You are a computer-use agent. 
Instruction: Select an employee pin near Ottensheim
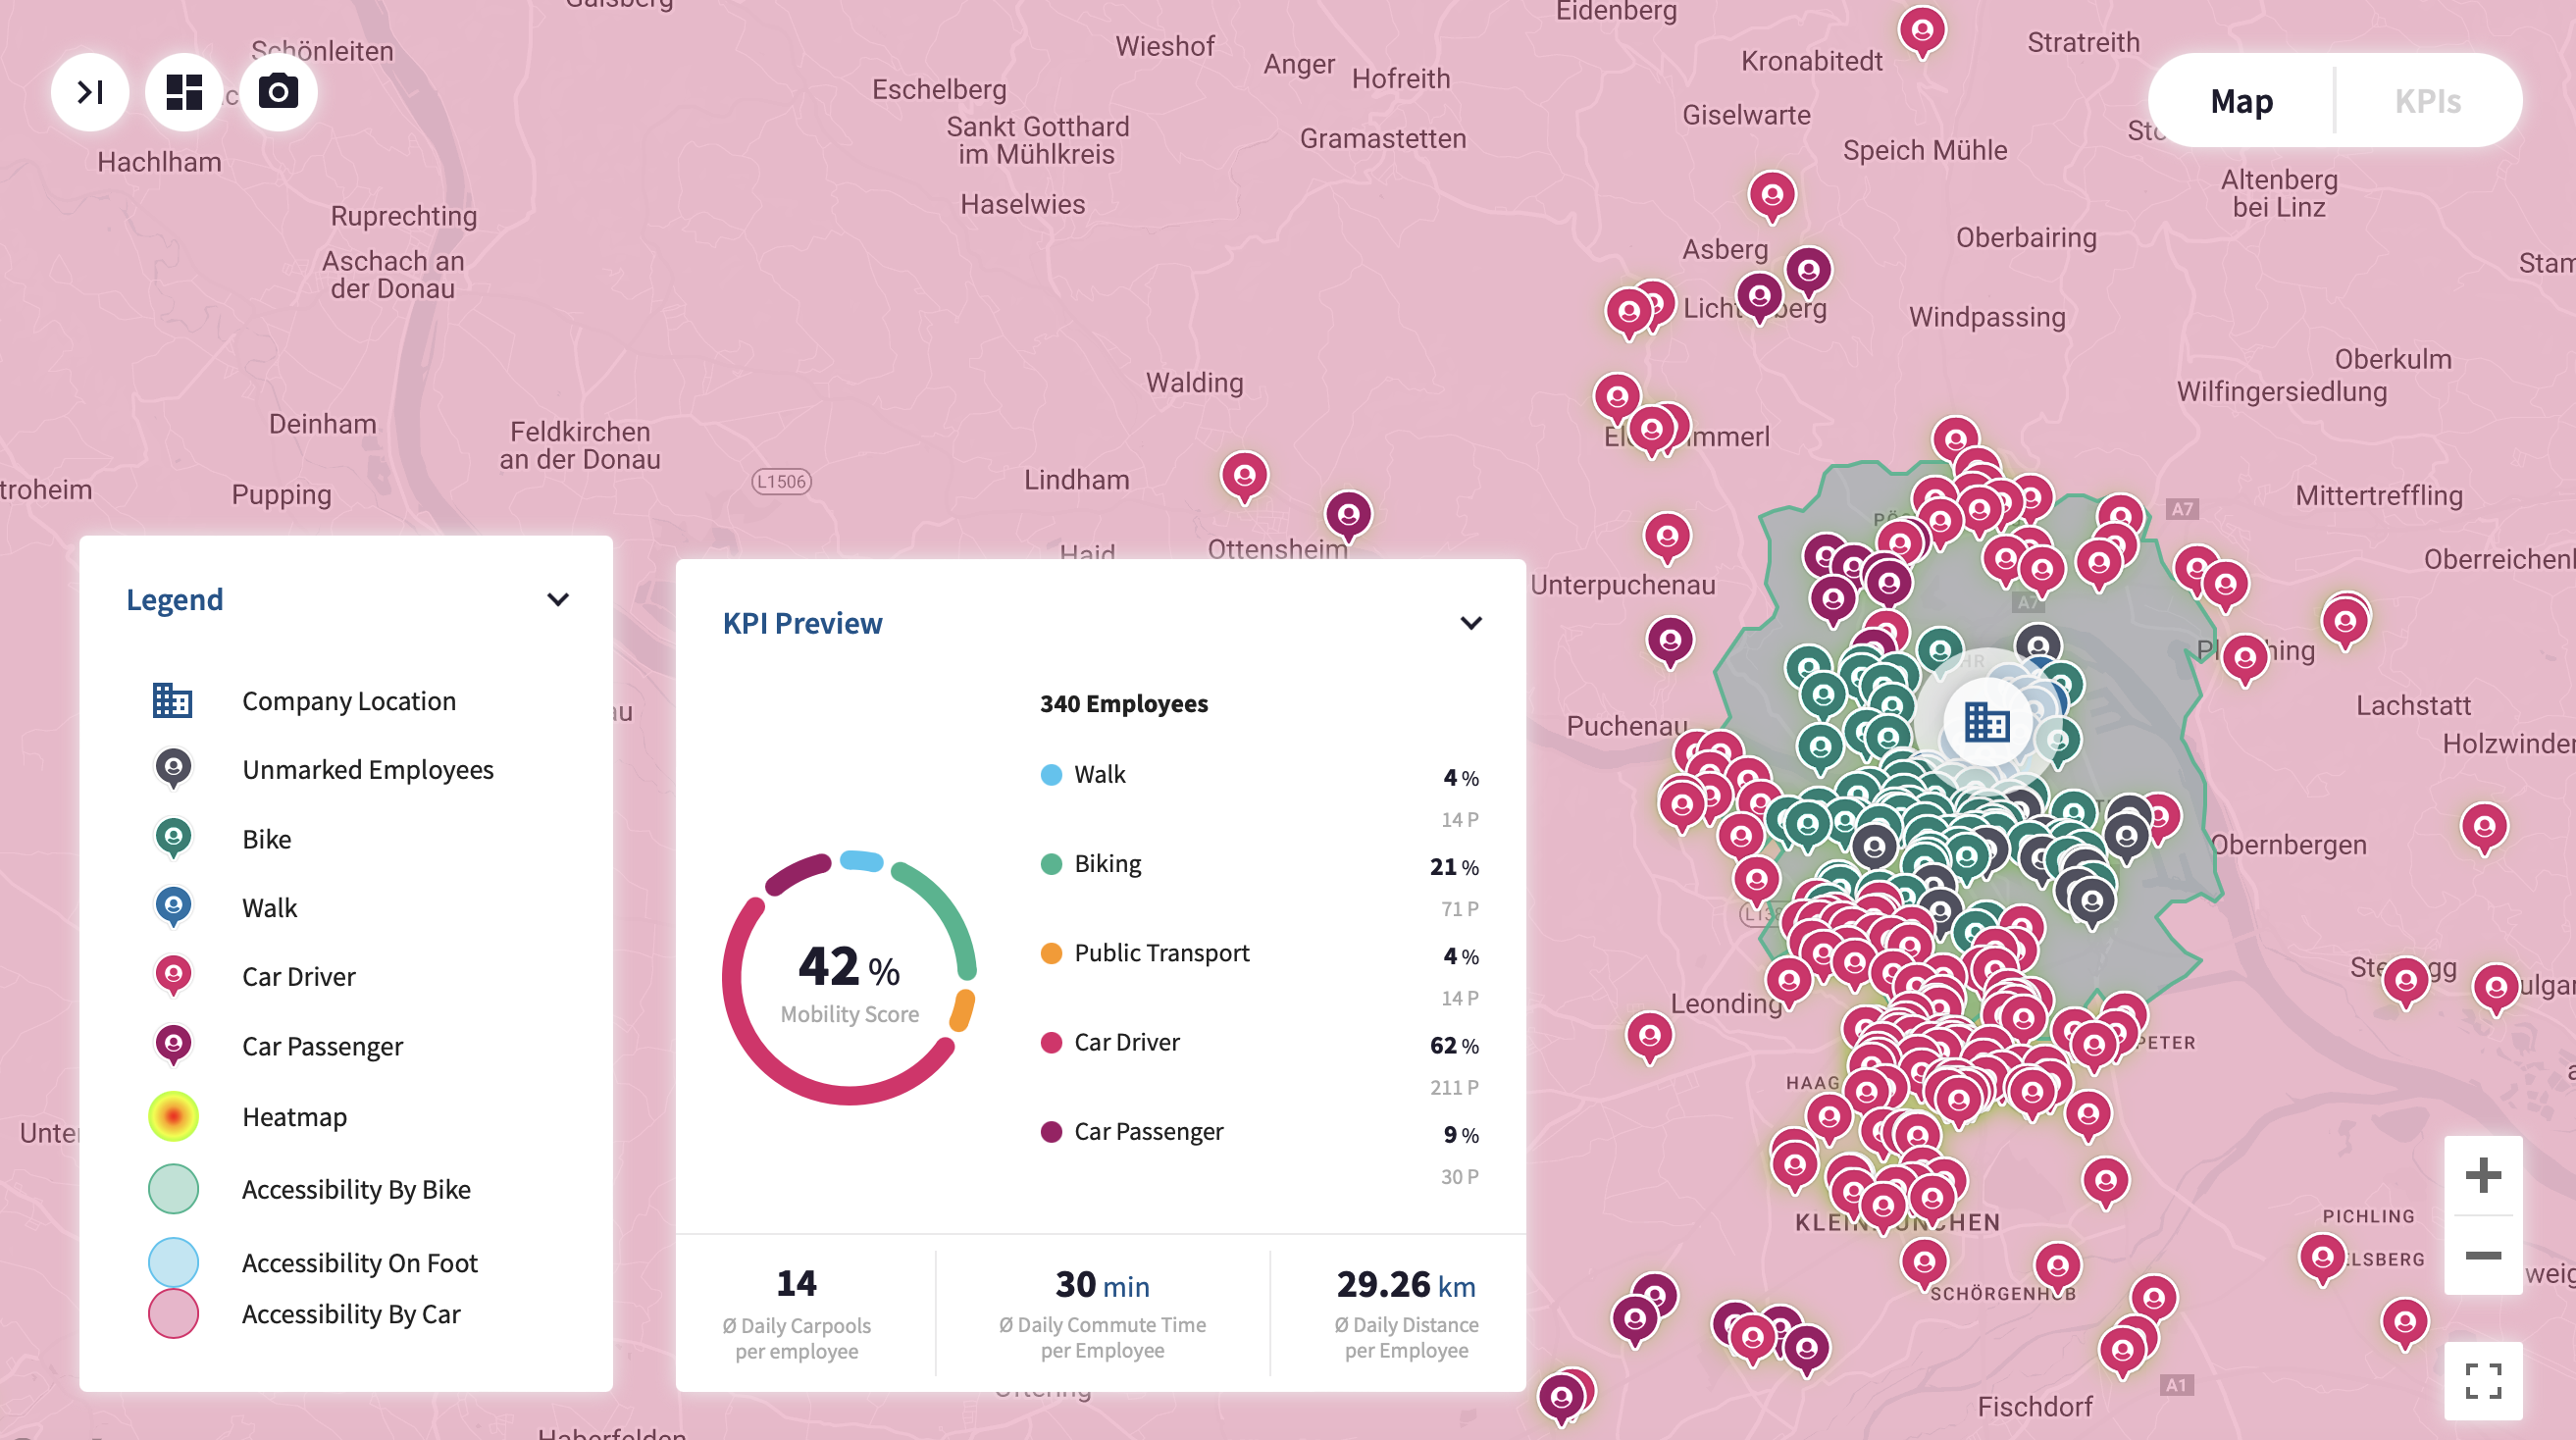click(x=1244, y=477)
